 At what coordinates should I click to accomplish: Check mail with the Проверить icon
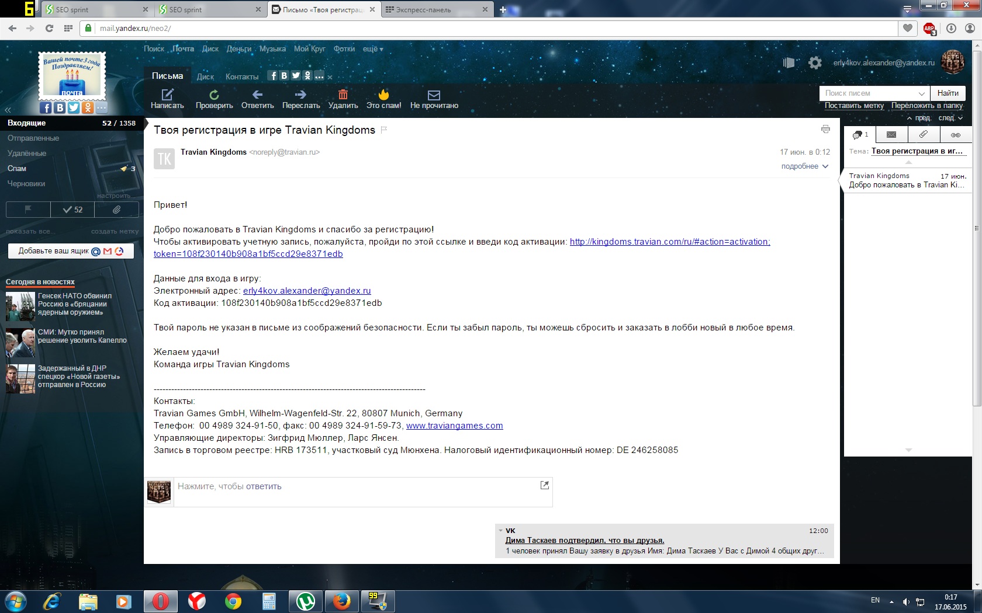pyautogui.click(x=214, y=99)
